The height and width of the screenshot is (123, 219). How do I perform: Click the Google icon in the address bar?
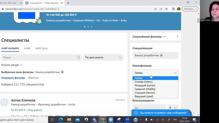point(155,9)
